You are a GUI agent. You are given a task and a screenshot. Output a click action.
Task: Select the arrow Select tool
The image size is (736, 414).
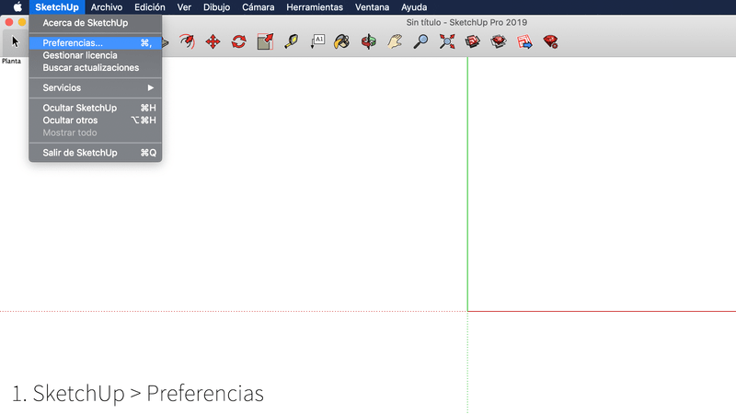[x=15, y=41]
